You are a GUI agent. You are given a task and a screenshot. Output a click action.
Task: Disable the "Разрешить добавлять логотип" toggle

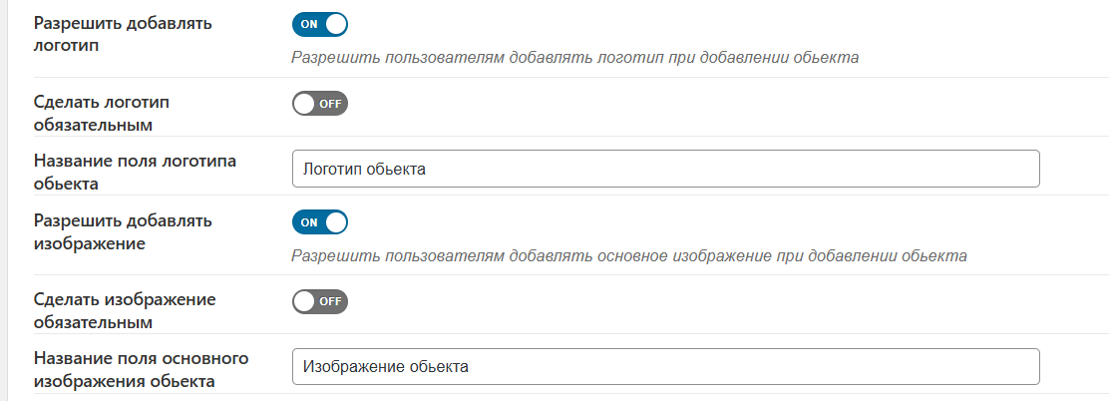pyautogui.click(x=319, y=24)
